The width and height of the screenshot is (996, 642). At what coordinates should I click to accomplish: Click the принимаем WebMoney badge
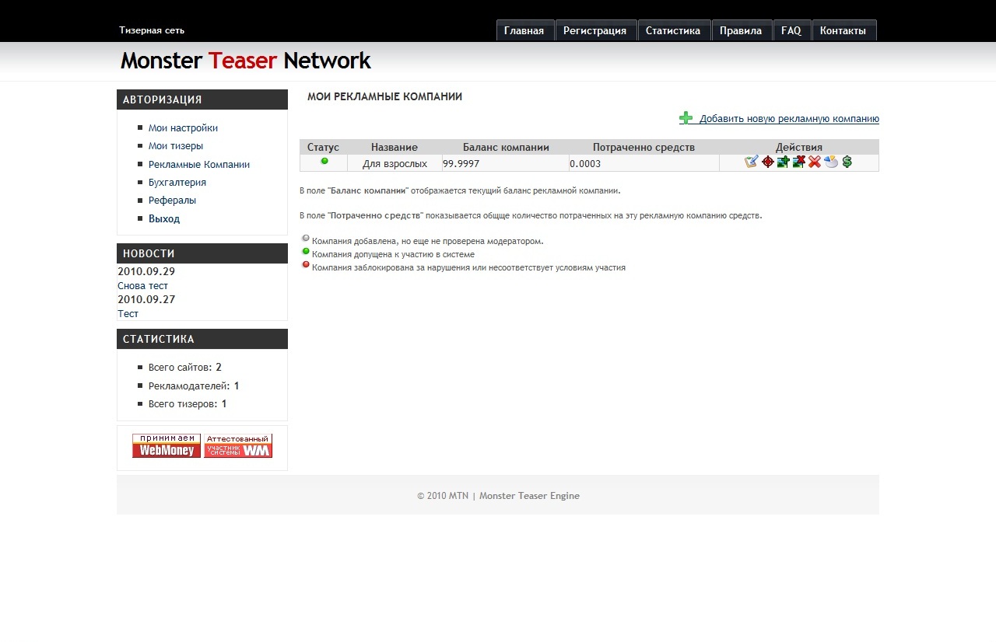pos(167,445)
